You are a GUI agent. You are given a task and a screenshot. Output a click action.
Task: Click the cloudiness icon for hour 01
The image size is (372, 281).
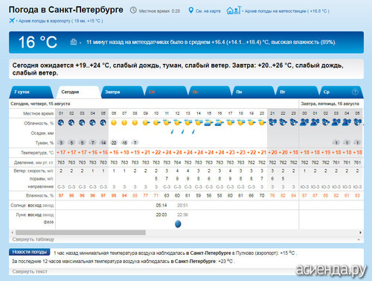pyautogui.click(x=61, y=122)
